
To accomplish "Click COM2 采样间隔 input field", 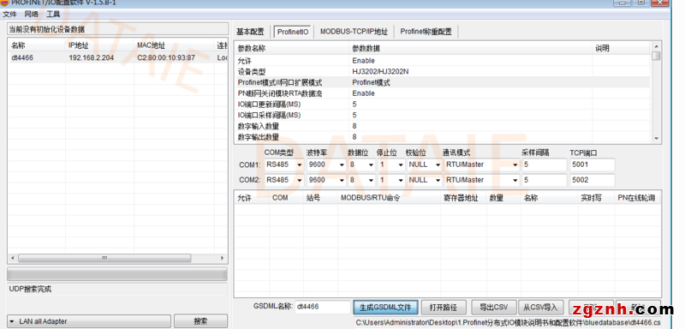I will click(x=544, y=180).
